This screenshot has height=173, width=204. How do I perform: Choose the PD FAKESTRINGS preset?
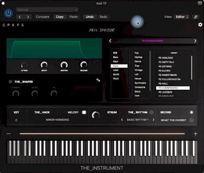point(167,75)
